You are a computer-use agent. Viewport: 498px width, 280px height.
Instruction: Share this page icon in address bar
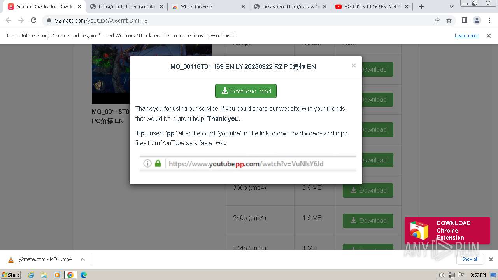coord(437,21)
